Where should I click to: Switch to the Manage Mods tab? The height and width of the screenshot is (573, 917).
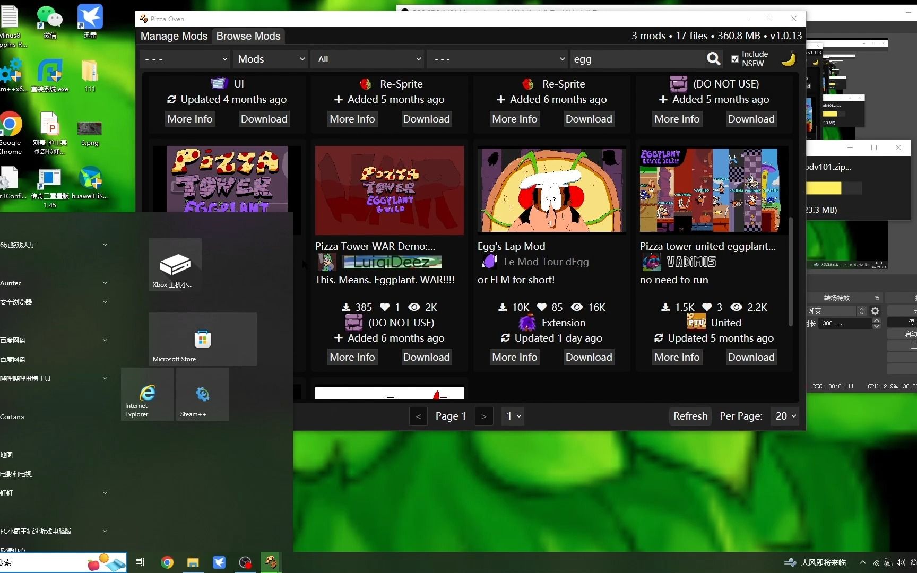174,36
